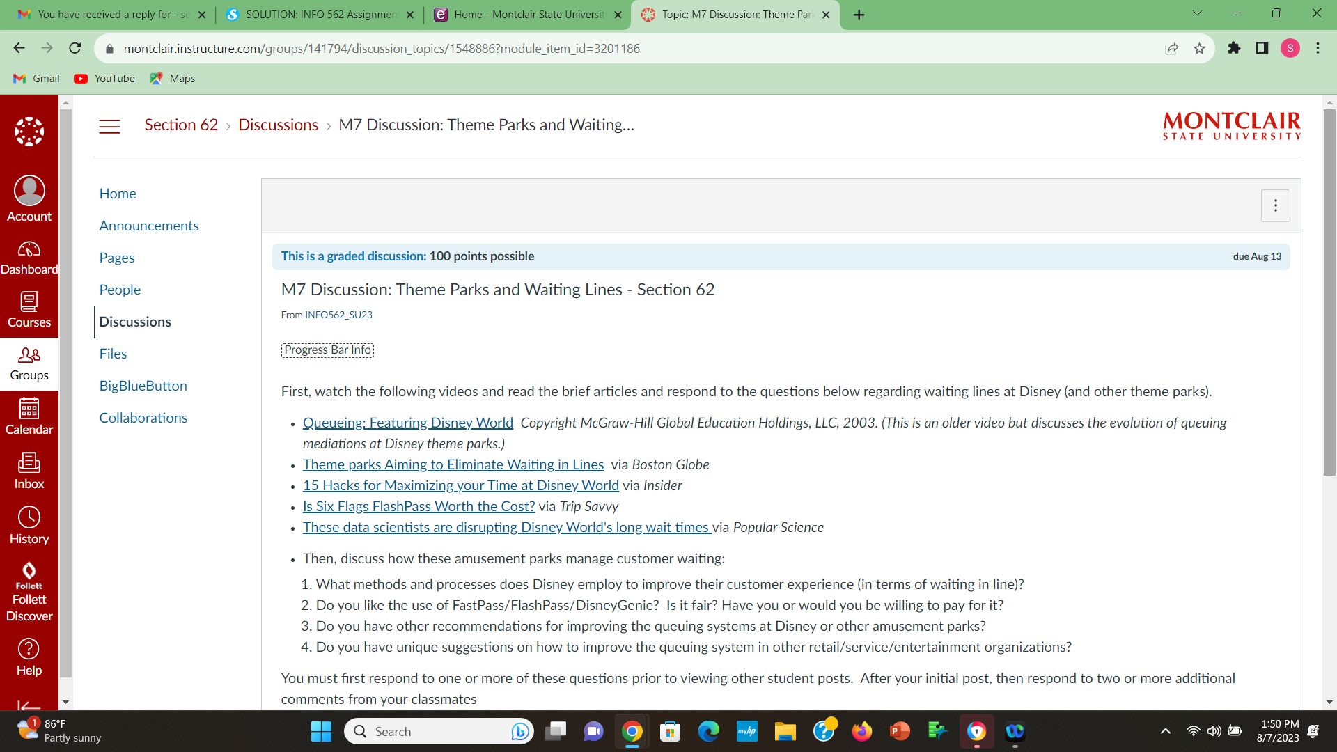
Task: Open Queueing: Featuring Disney World link
Action: [407, 423]
